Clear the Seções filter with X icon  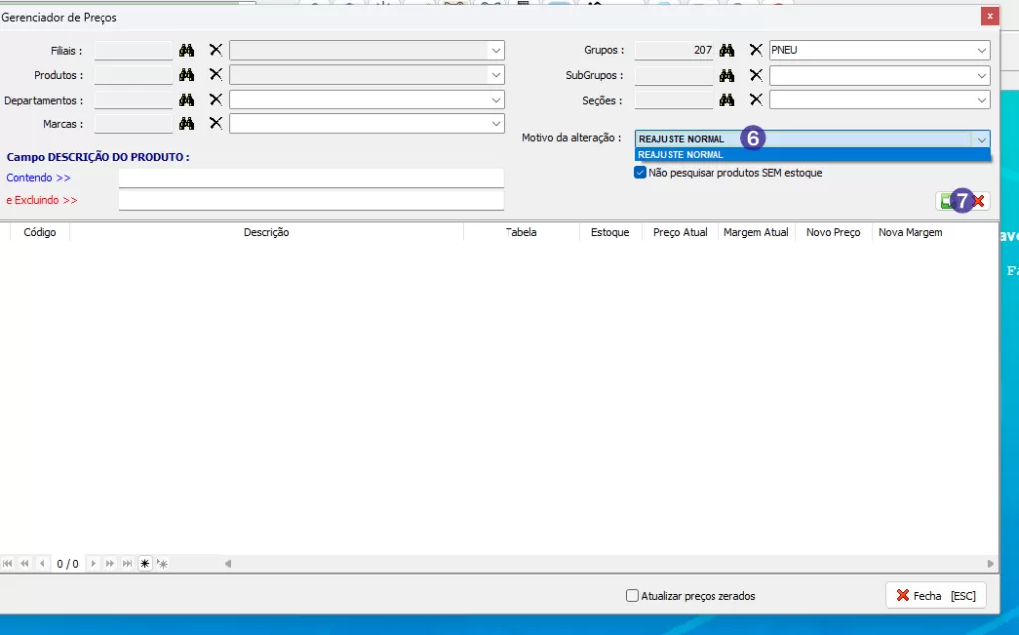[x=756, y=100]
